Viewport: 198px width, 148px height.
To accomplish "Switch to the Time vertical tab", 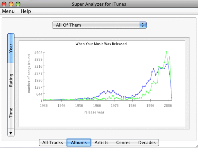I will (11, 113).
